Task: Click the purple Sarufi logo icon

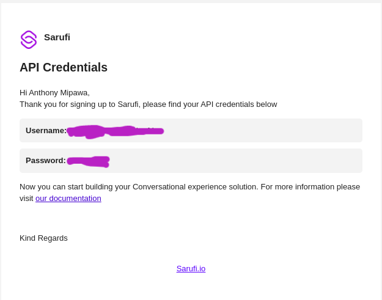Action: click(29, 40)
